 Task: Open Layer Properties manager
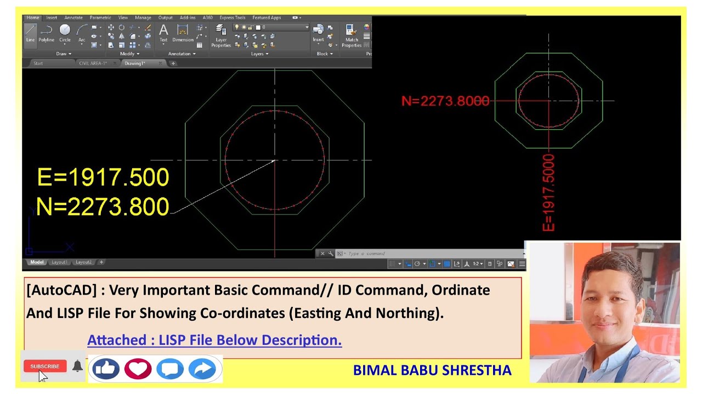click(221, 36)
